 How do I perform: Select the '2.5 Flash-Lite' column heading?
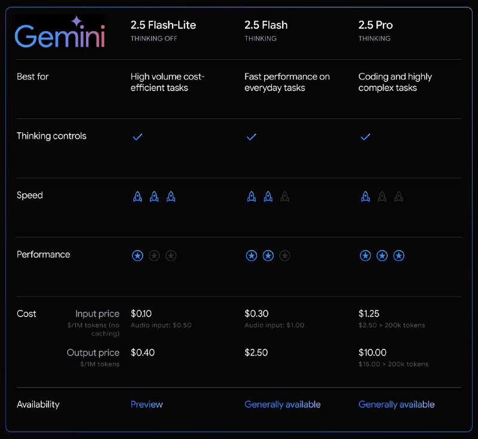163,25
